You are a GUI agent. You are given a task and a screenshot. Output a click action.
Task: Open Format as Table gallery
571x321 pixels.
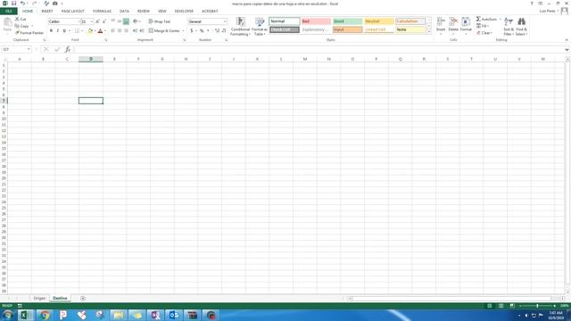pos(260,27)
